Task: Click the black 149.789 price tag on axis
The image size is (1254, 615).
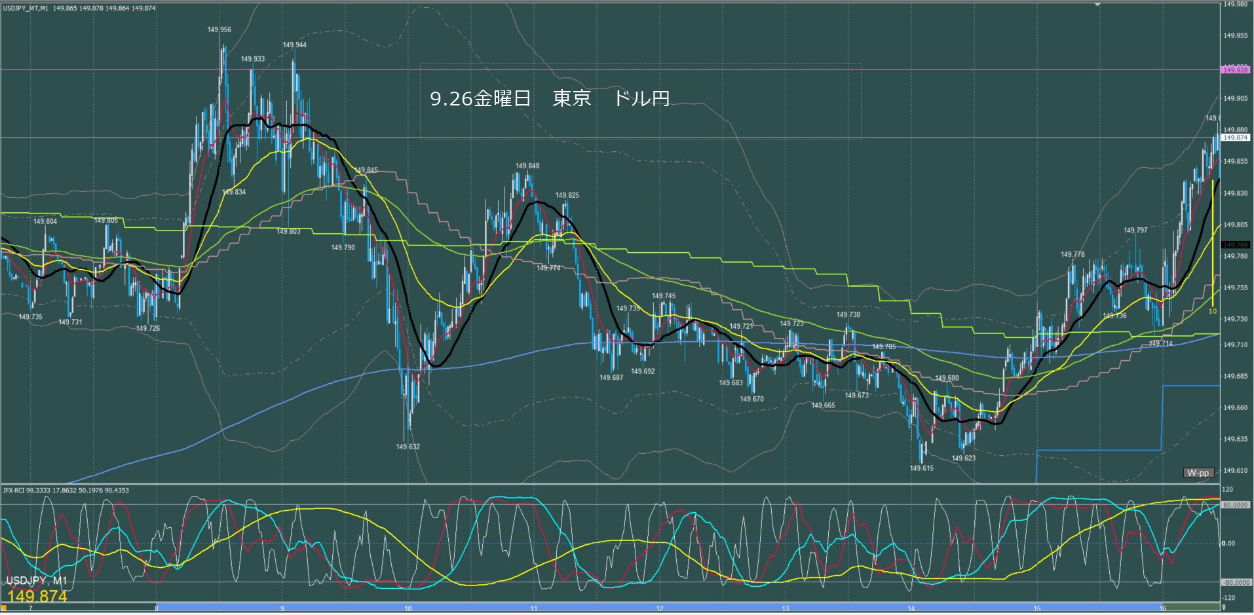Action: [1235, 245]
